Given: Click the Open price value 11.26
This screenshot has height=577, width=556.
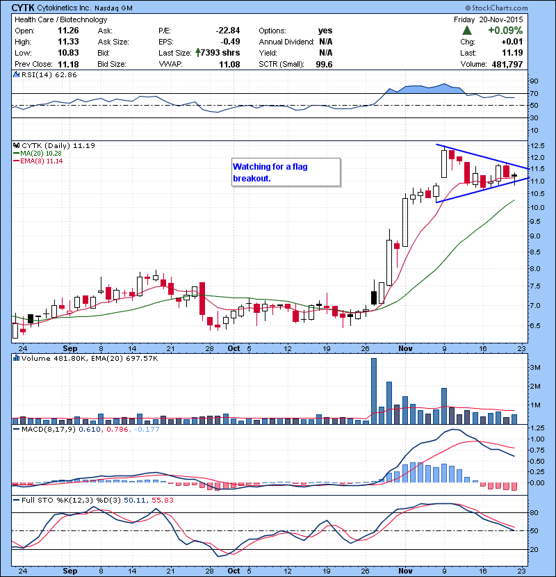Looking at the screenshot, I should tap(68, 31).
